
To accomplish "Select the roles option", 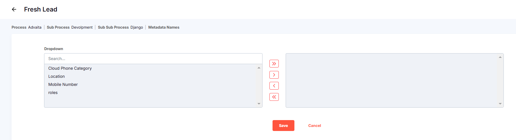I will 53,93.
